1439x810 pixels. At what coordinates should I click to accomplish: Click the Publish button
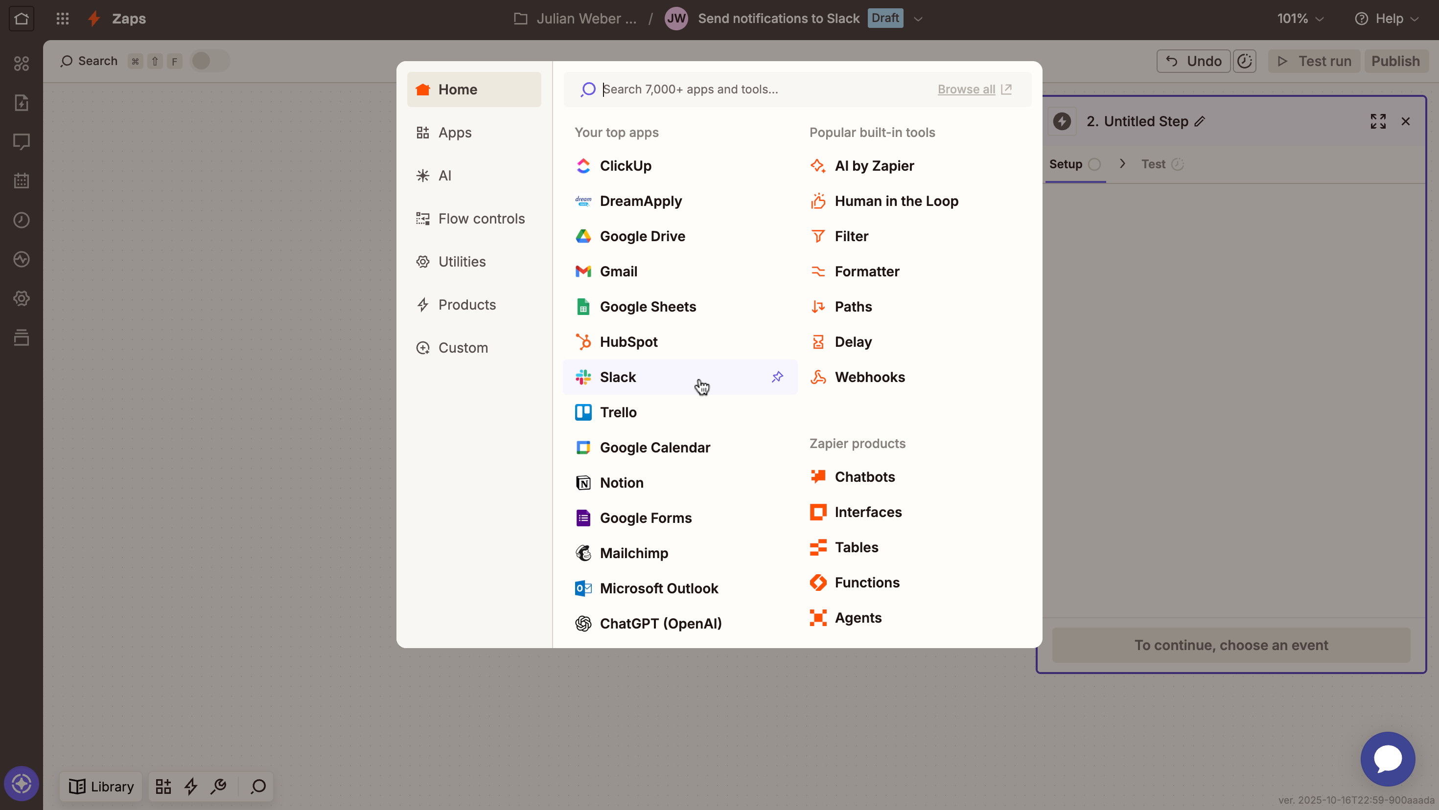point(1395,61)
